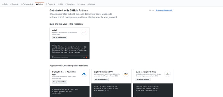223x97 pixels.
Task: Open the Code tab
Action: 5,4
